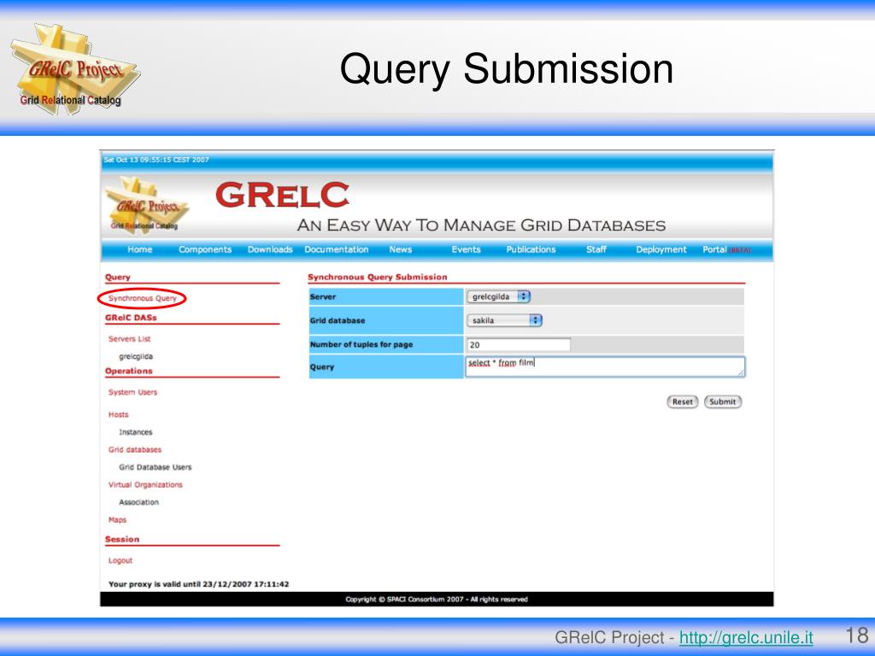Click the Session sidebar heading

pyautogui.click(x=122, y=540)
